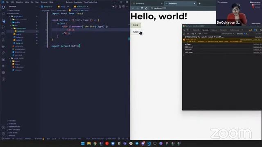Open the Selection menu in VS Code

(19, 2)
